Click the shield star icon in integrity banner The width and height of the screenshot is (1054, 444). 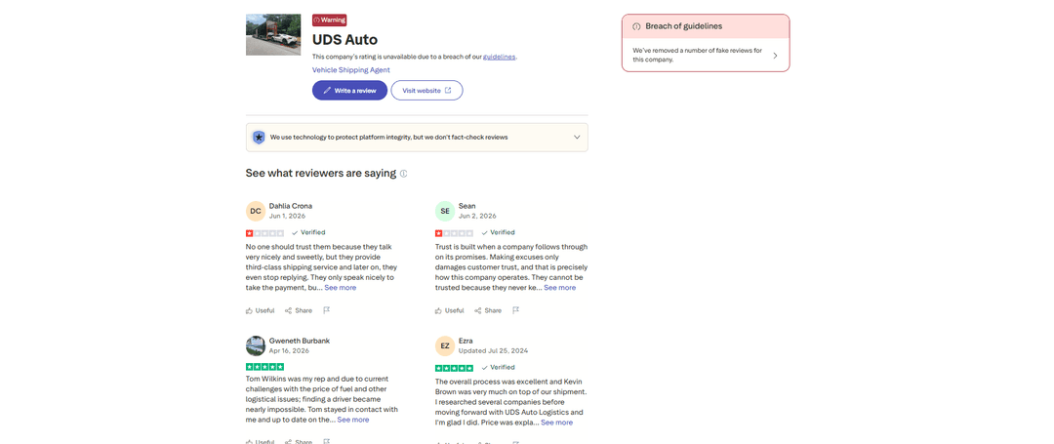point(258,137)
